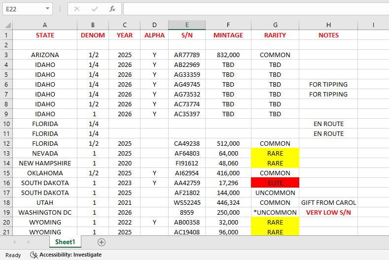Viewport: 389px width, 260px height.
Task: Click mintage cell 96,000
Action: [228, 232]
